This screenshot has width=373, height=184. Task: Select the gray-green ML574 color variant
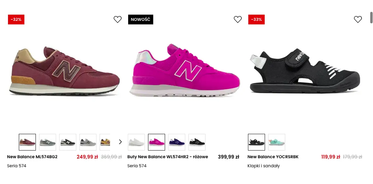(47, 142)
